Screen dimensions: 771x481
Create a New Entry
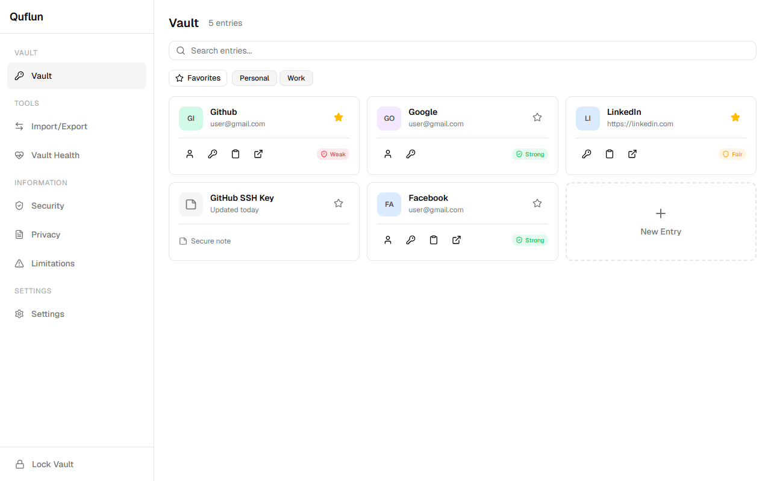click(661, 221)
